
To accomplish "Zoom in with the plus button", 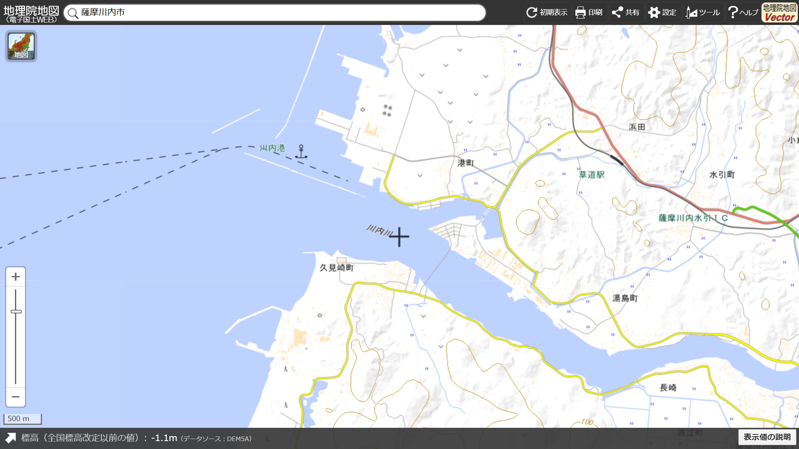I will (16, 277).
